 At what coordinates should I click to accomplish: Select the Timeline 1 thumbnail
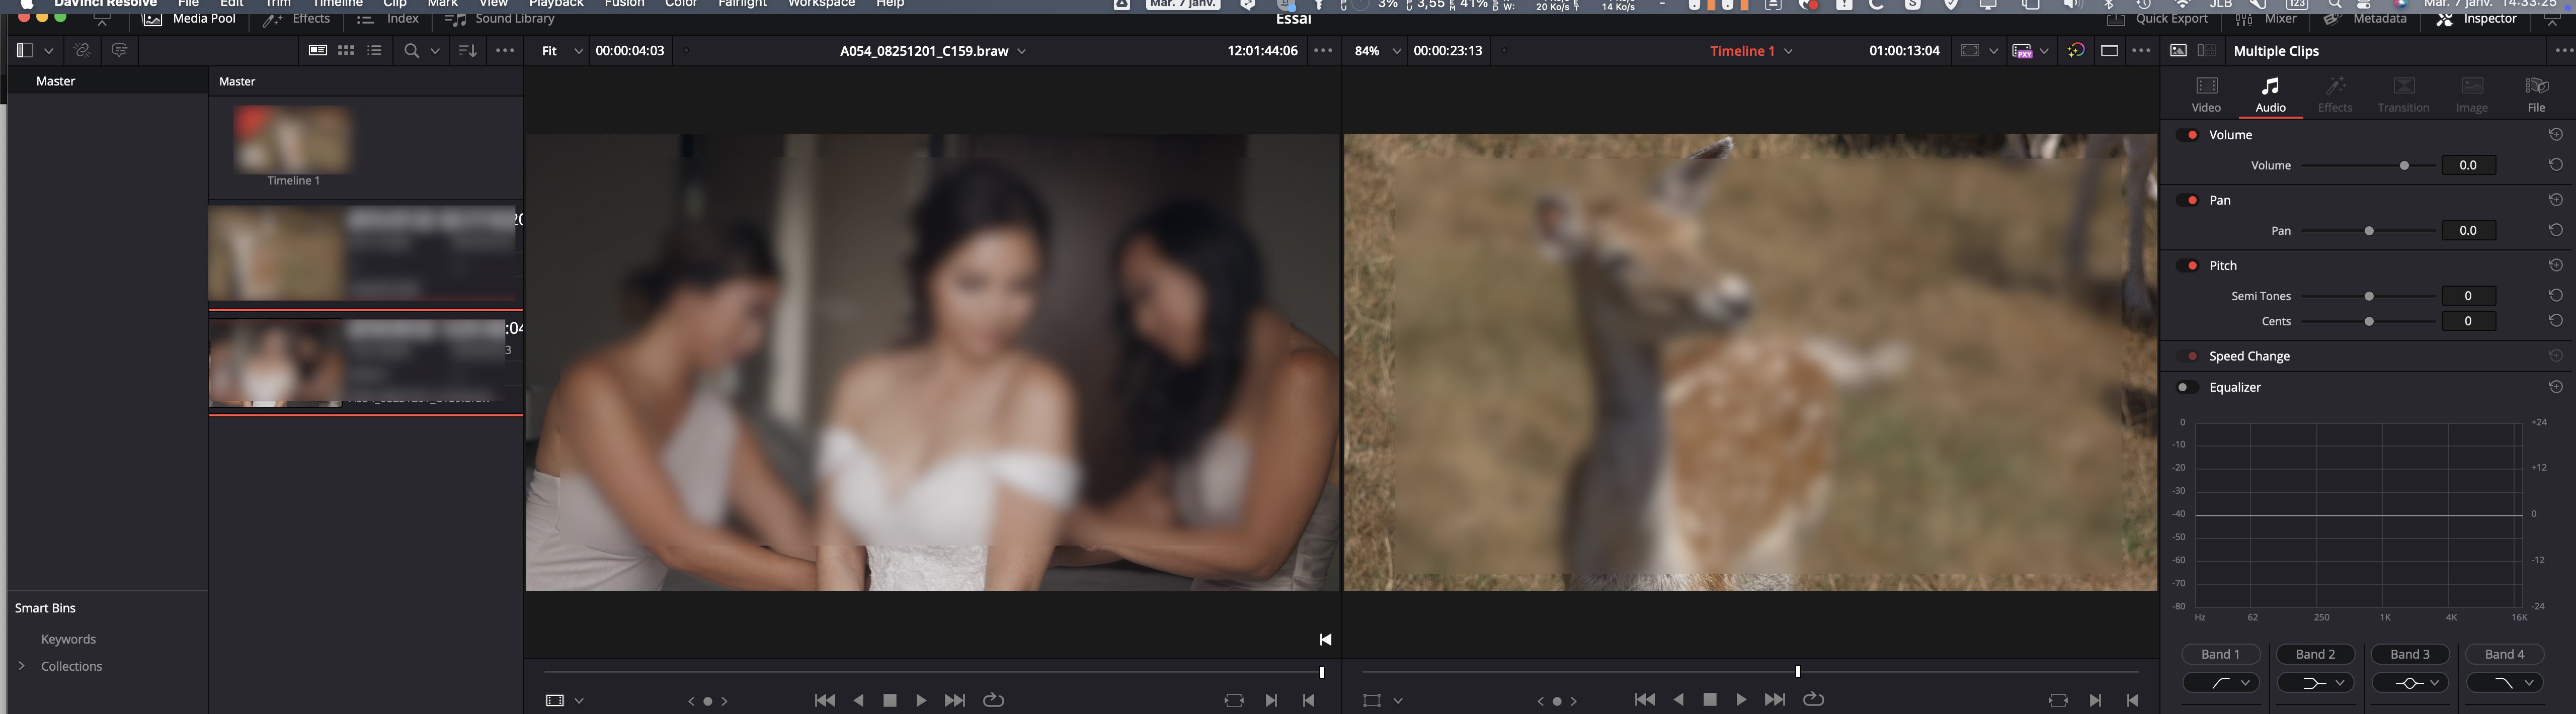[x=293, y=140]
